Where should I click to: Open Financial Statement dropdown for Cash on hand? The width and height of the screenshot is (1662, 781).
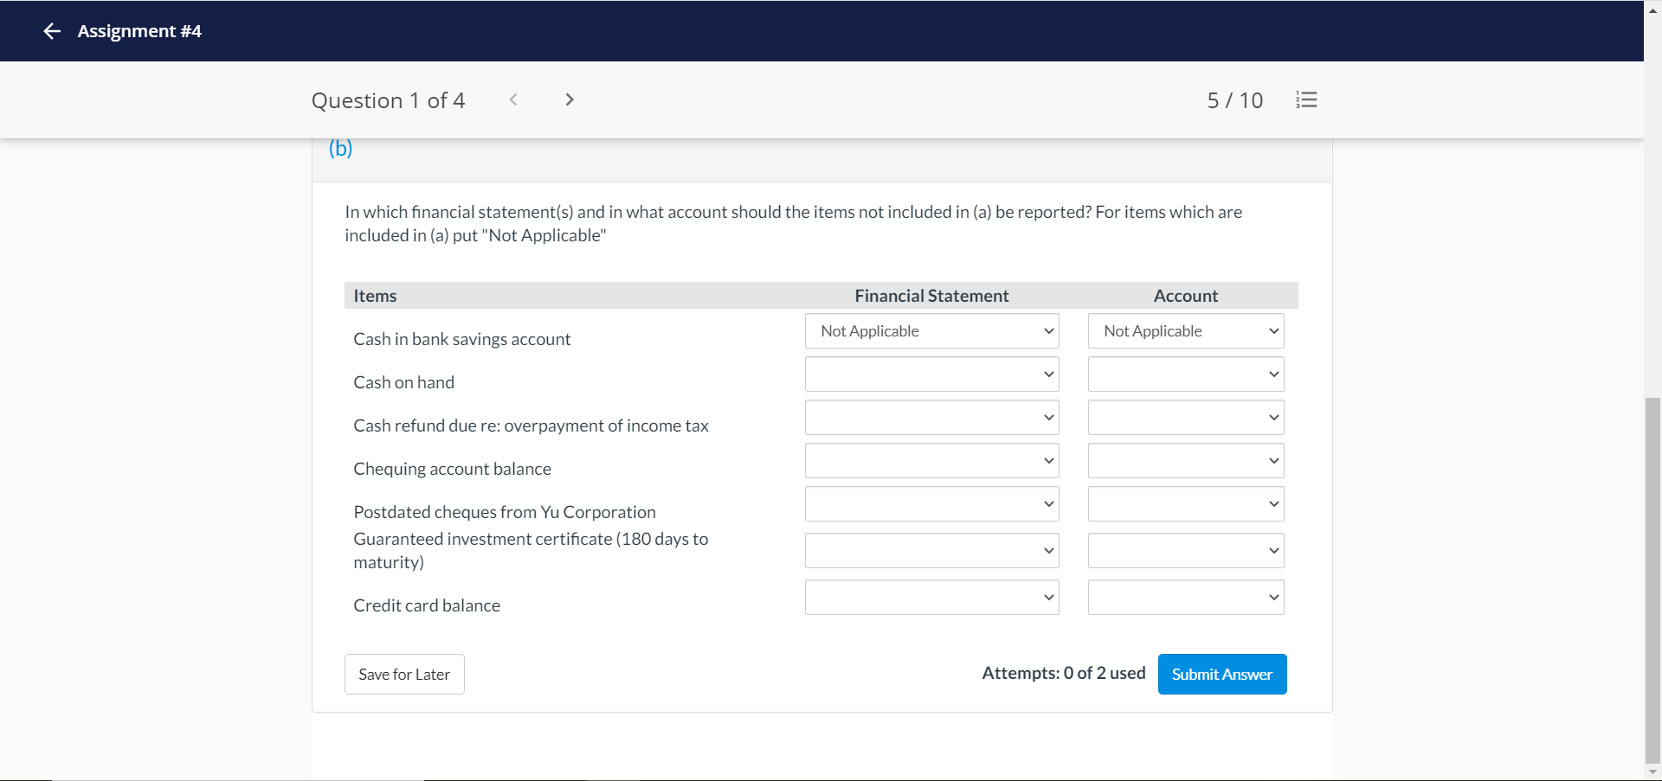(x=932, y=374)
